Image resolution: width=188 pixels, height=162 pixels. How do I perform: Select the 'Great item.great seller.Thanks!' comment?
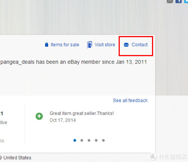click(82, 113)
